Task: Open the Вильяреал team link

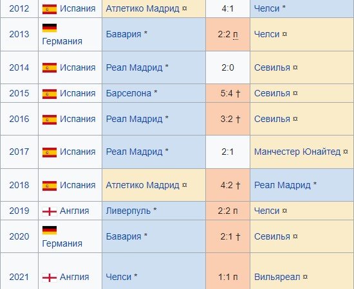Action: click(277, 277)
